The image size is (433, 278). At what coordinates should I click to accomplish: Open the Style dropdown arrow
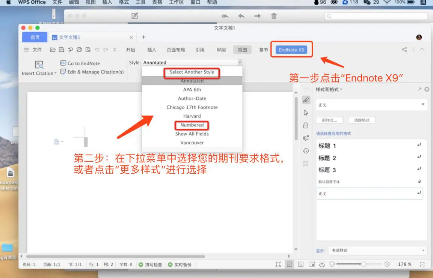point(240,63)
